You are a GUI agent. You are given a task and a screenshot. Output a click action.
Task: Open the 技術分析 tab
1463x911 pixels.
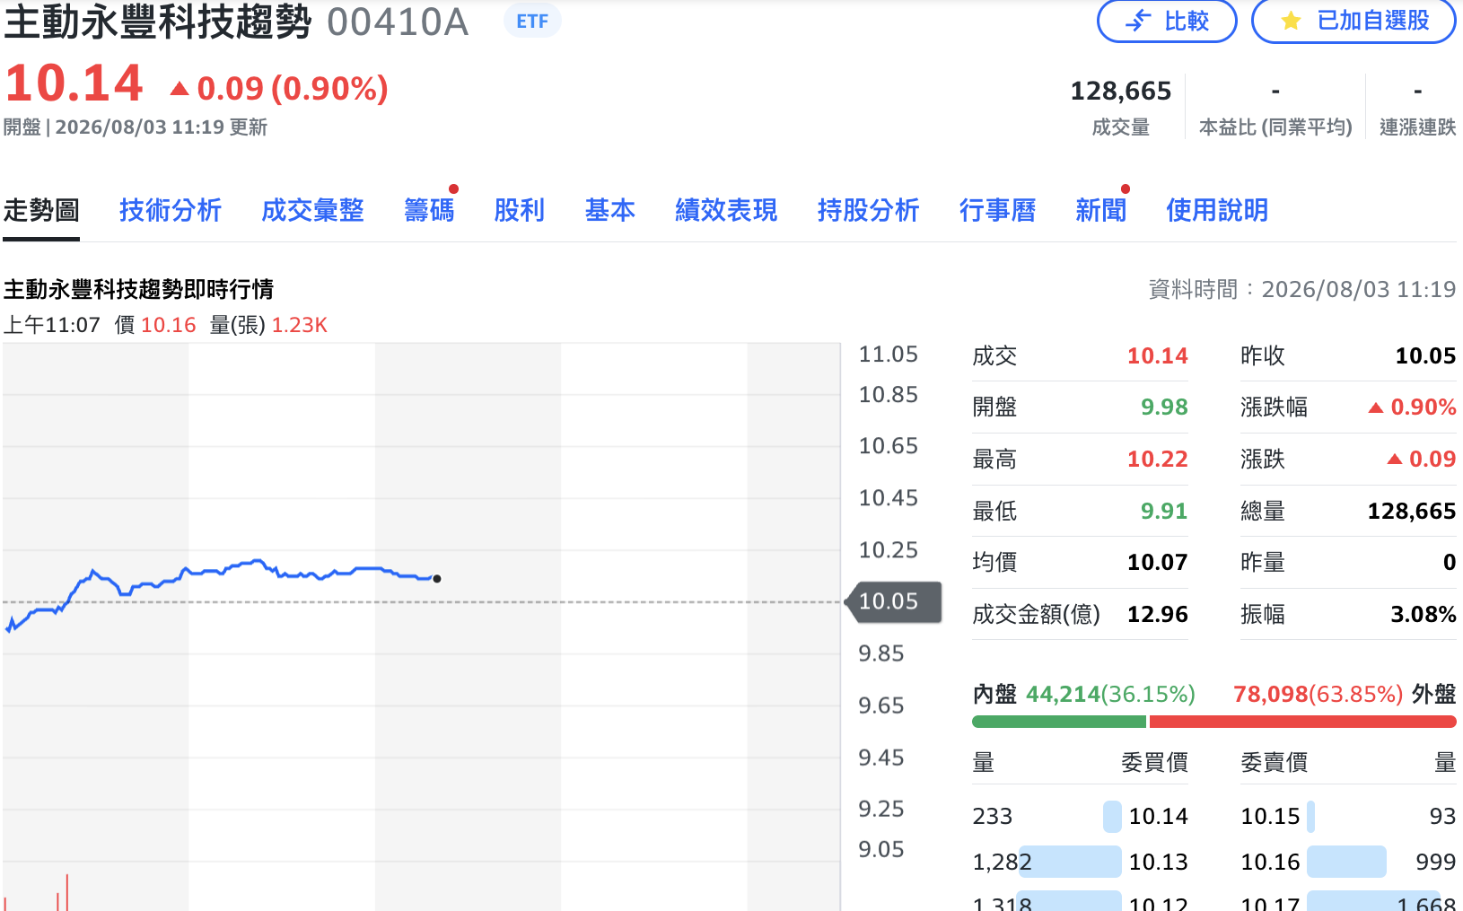(171, 210)
